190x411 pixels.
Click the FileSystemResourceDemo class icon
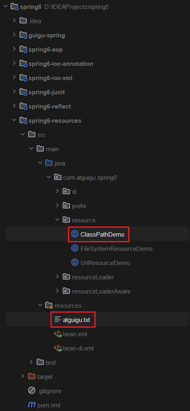pos(75,248)
